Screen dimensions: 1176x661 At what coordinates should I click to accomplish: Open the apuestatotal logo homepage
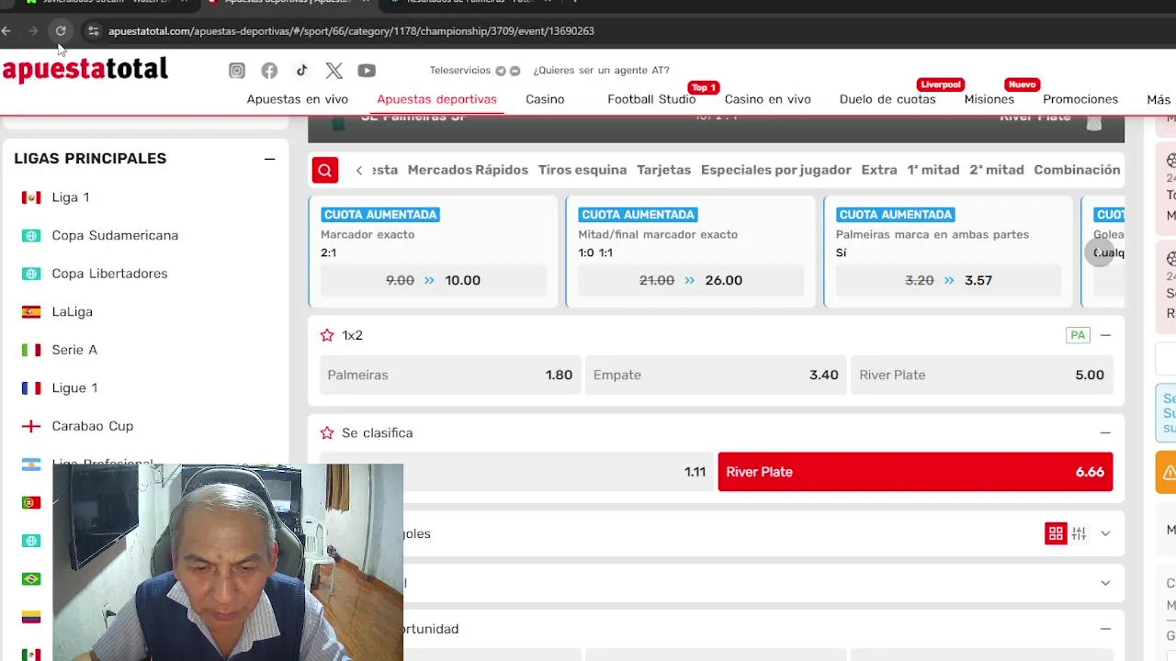(x=85, y=70)
